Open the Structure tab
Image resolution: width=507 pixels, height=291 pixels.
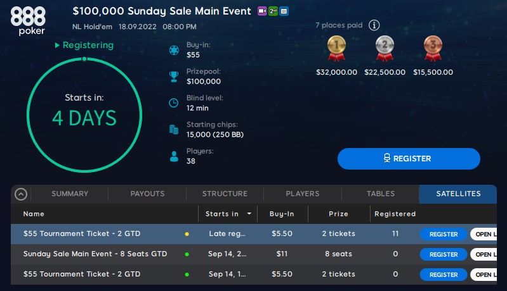click(x=225, y=194)
